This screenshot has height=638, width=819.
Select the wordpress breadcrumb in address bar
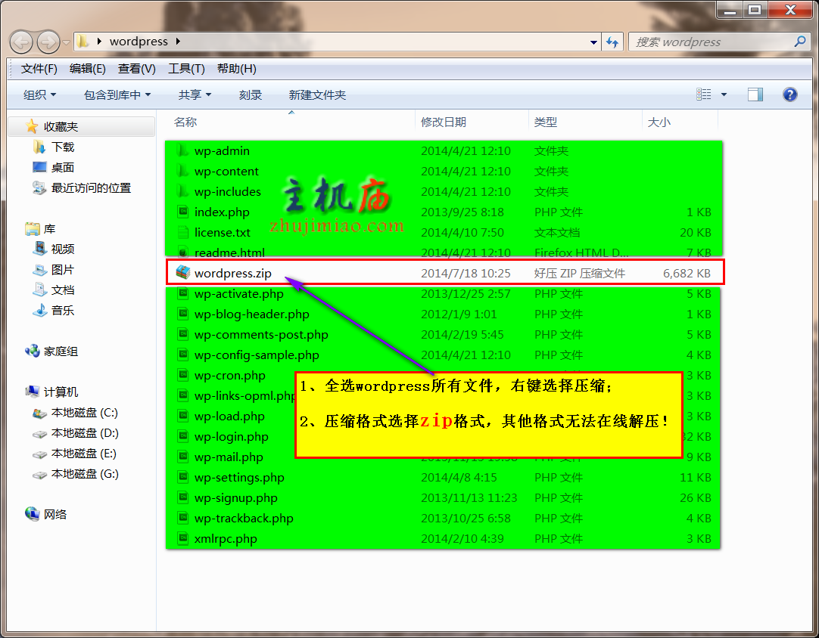tap(139, 42)
